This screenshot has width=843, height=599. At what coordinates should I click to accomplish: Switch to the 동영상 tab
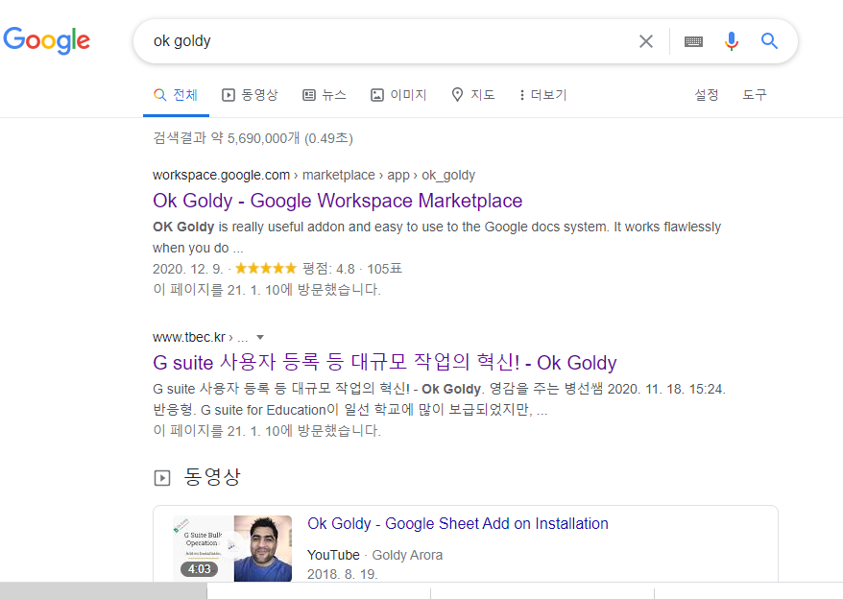[250, 95]
